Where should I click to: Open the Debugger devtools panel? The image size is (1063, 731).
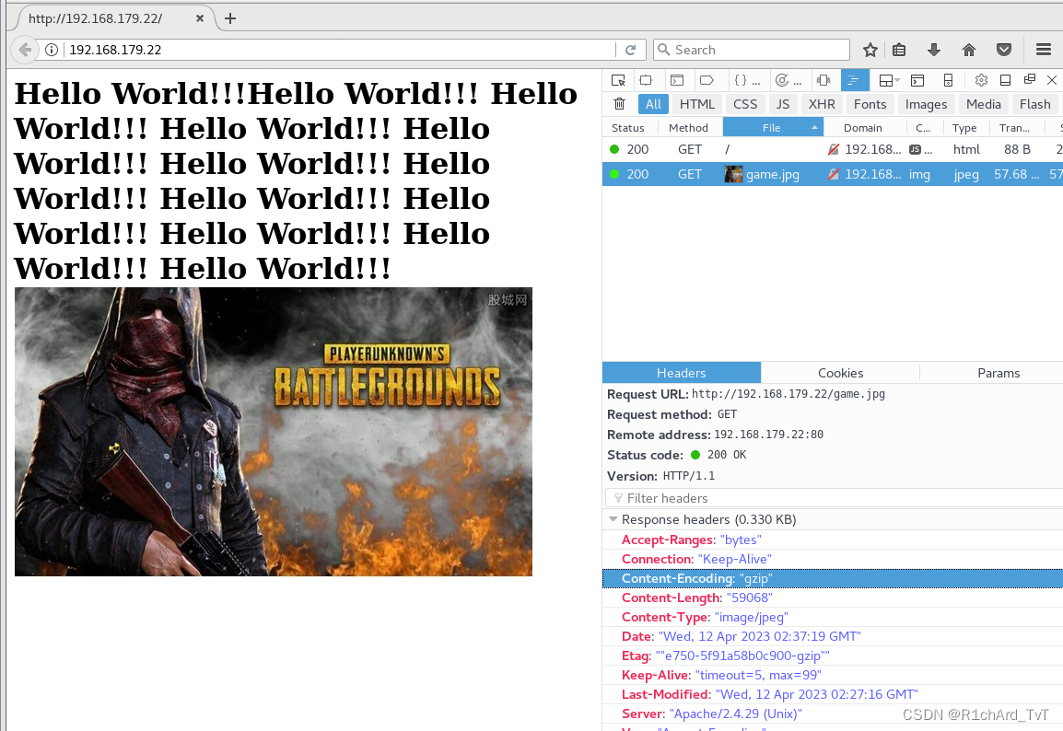[x=707, y=81]
